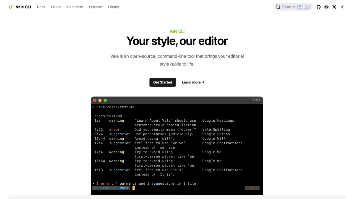Open the Slack community icon
This screenshot has width=354, height=199.
coord(326,7)
